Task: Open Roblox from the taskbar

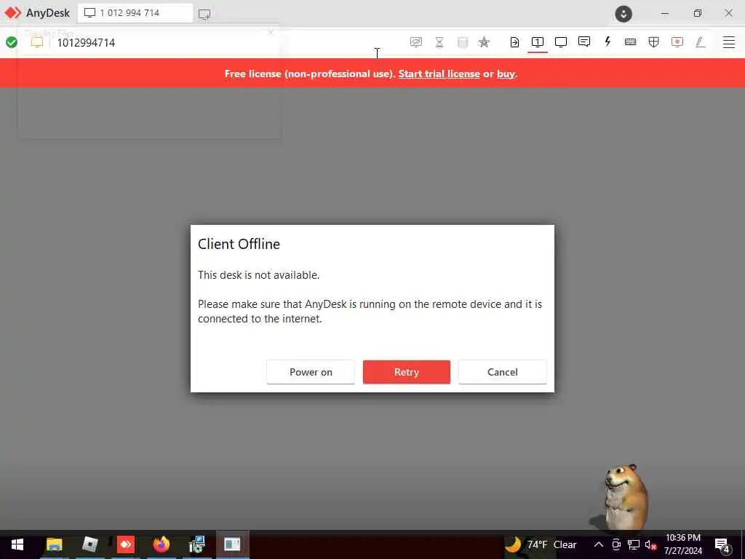Action: click(x=89, y=544)
